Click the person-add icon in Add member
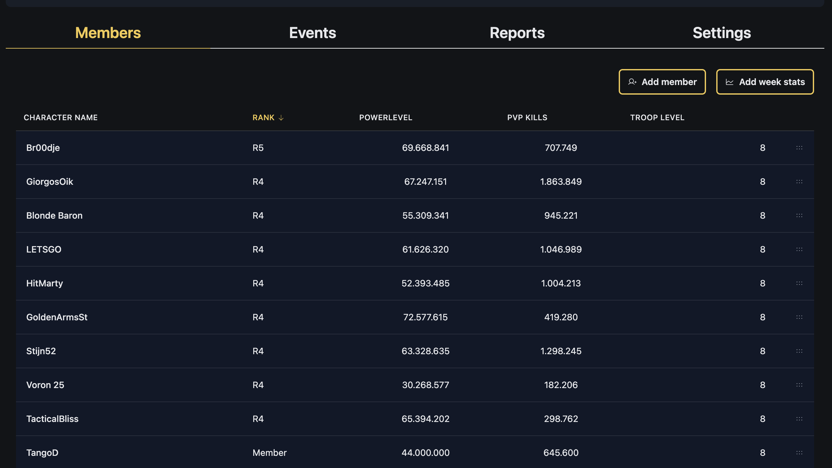 click(632, 82)
